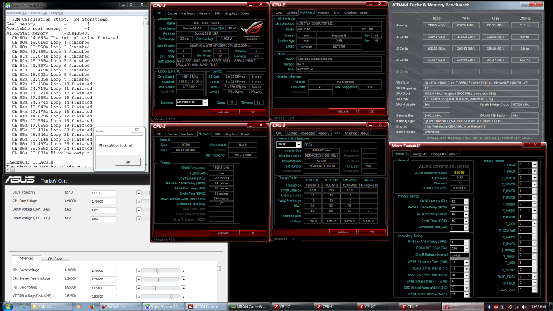
Task: Click the Super PI title bar icon
Action: (7, 5)
